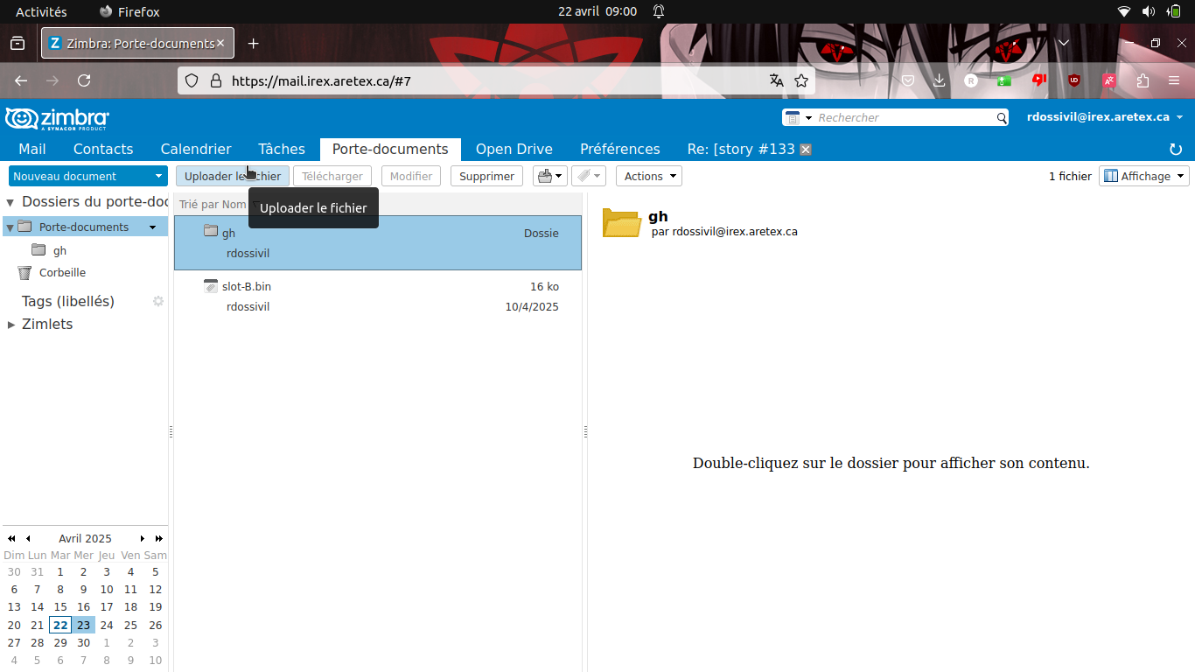Click the search magnifier icon
The width and height of the screenshot is (1195, 672).
(1002, 117)
